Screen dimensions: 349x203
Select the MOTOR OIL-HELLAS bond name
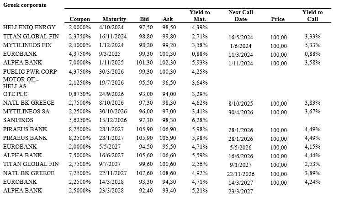point(21,83)
